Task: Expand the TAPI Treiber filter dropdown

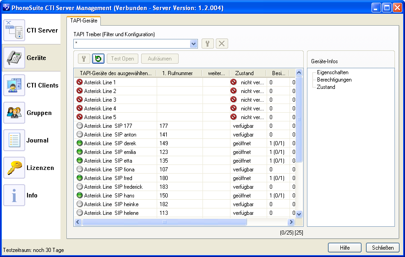Action: 194,44
